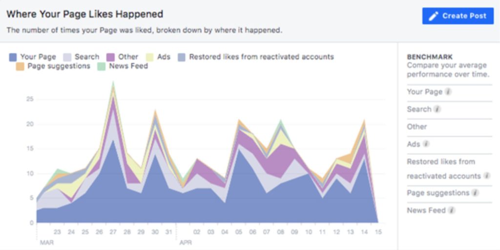Click info icon beside Restored likes reactivated accounts

487,176
